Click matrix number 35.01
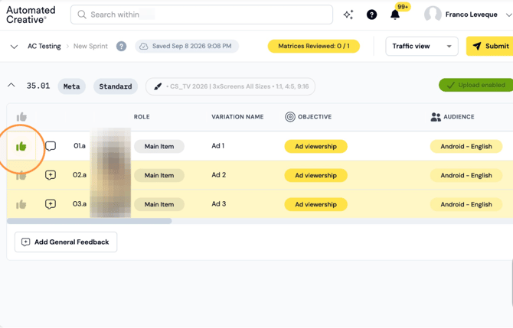 coord(38,86)
